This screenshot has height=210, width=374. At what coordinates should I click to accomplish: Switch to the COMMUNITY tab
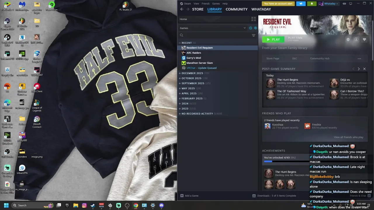[236, 9]
